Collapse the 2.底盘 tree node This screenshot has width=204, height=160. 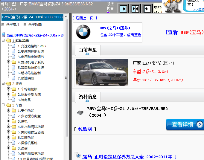point(3,83)
